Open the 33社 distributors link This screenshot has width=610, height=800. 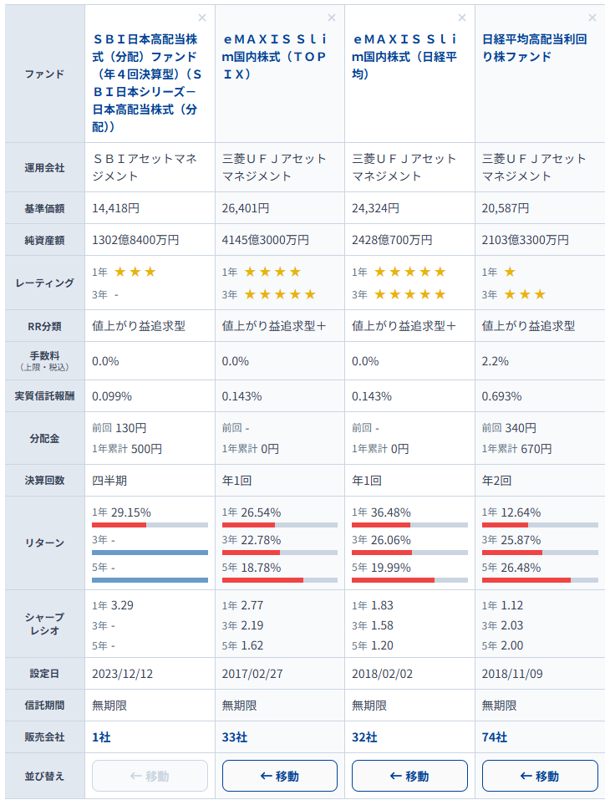point(234,736)
